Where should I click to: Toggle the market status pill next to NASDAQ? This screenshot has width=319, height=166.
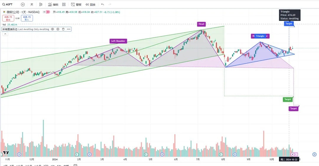click(x=46, y=12)
